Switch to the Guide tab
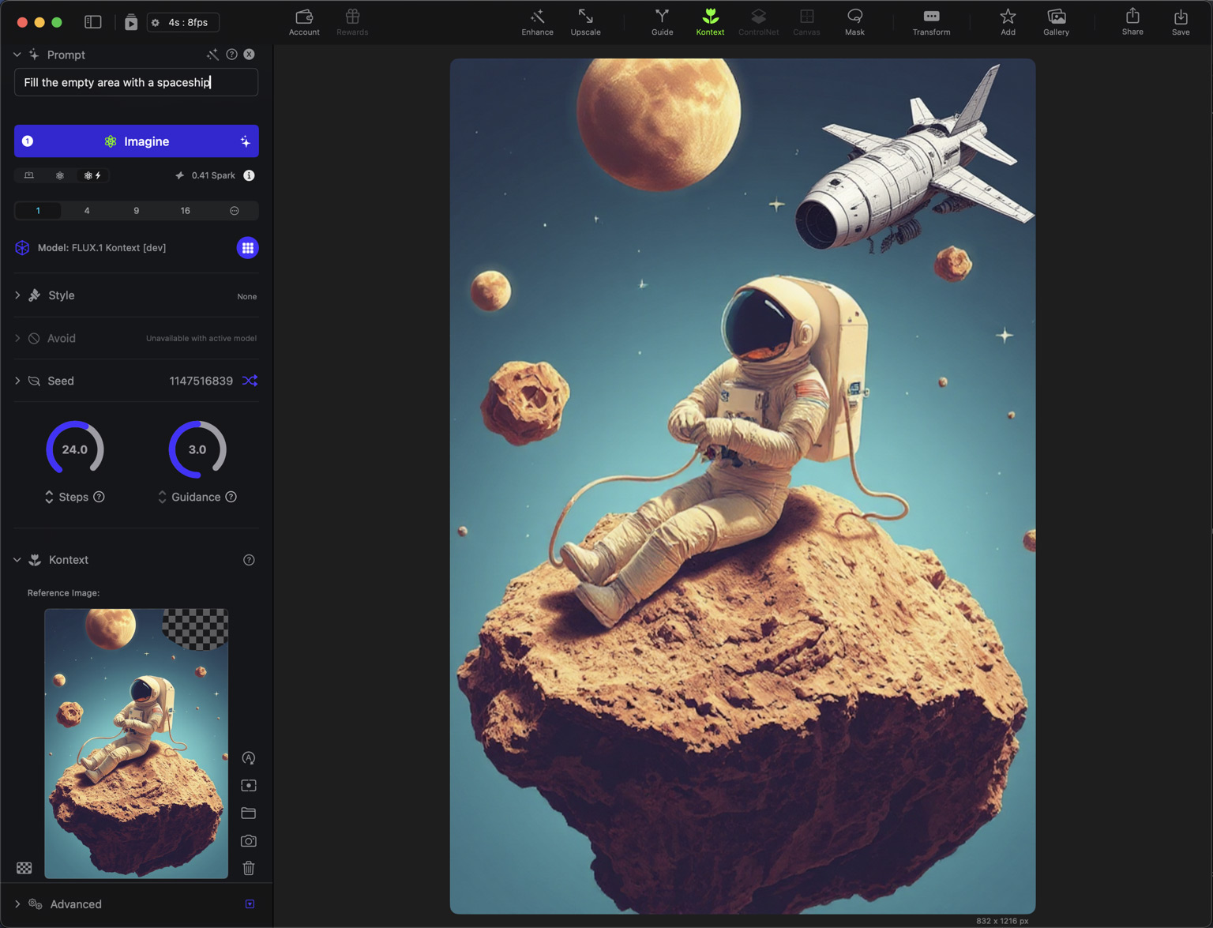 (662, 21)
